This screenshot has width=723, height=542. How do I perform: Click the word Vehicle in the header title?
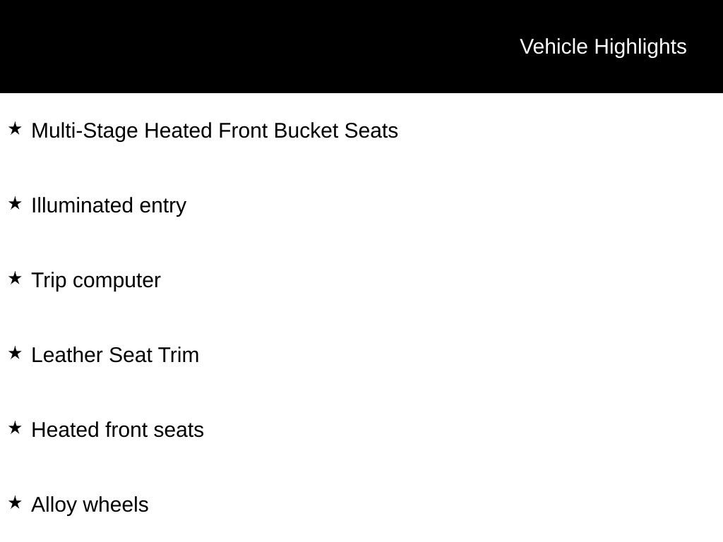click(554, 47)
